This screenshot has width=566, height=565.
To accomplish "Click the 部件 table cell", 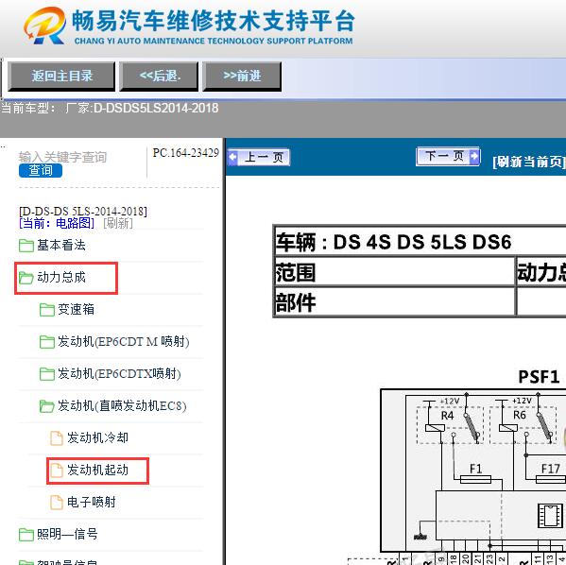I will pos(395,302).
